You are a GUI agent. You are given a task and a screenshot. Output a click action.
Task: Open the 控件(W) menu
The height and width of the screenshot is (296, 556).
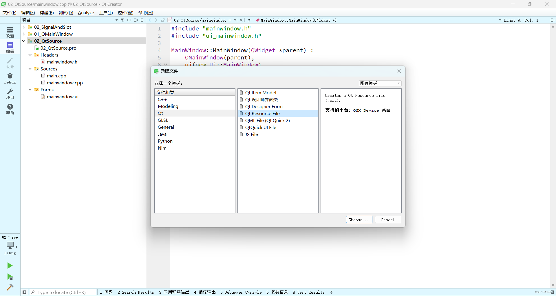pos(125,12)
